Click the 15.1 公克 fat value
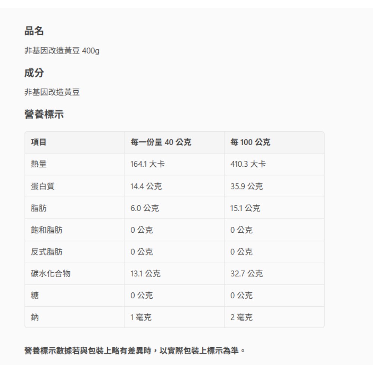The height and width of the screenshot is (373, 373). click(245, 208)
